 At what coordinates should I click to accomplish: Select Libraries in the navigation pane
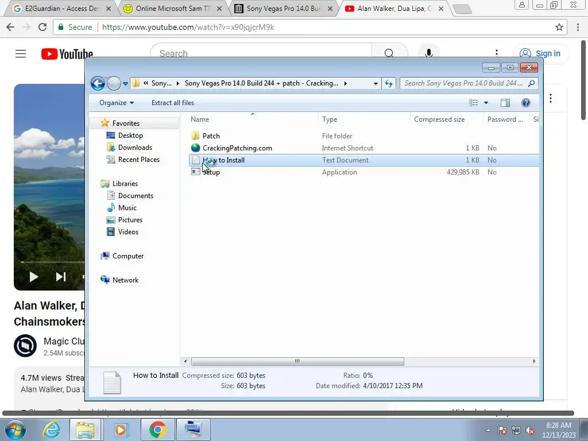[125, 183]
